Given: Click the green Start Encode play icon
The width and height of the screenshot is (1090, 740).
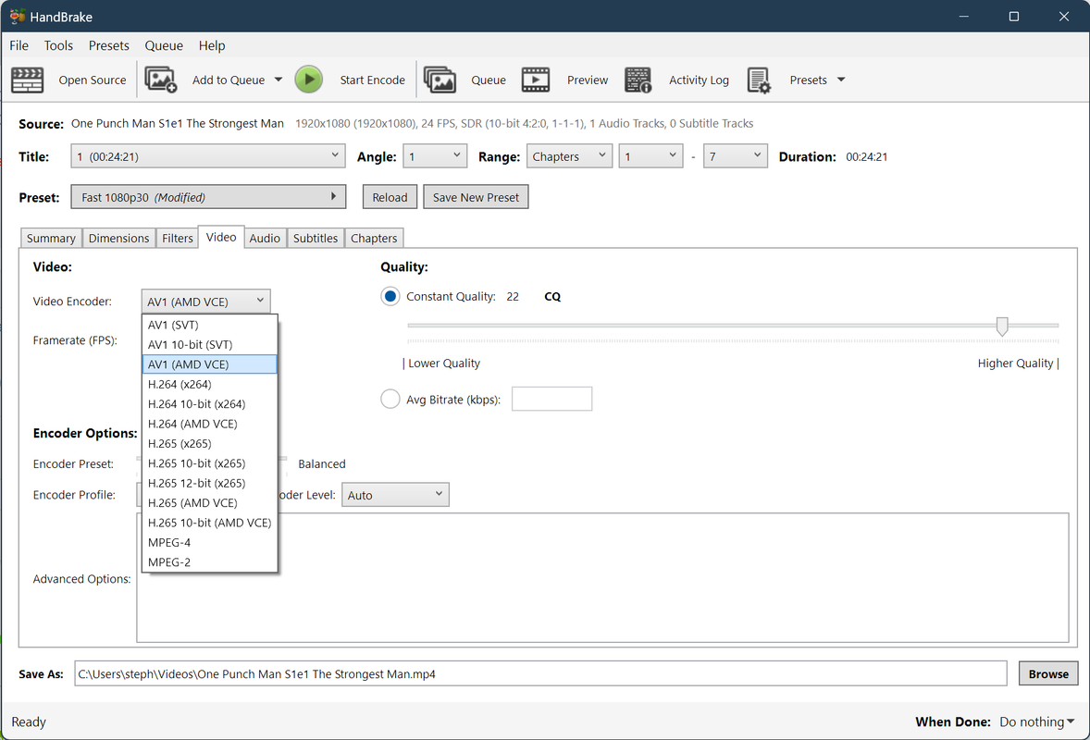Looking at the screenshot, I should pyautogui.click(x=309, y=80).
